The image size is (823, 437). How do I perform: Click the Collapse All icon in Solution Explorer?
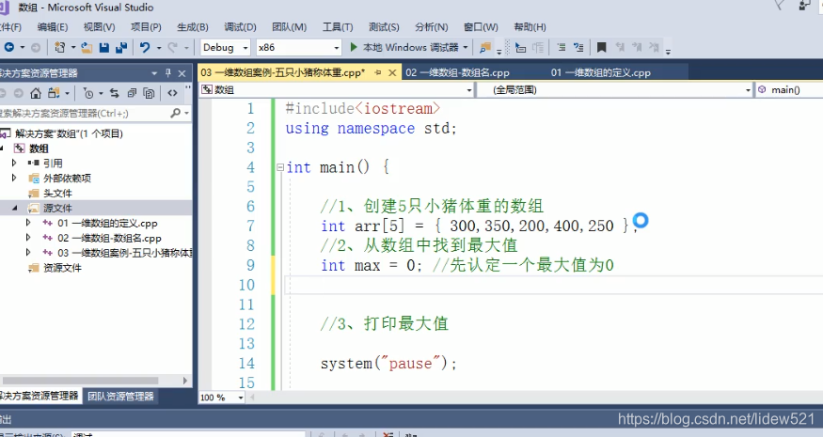(x=132, y=93)
